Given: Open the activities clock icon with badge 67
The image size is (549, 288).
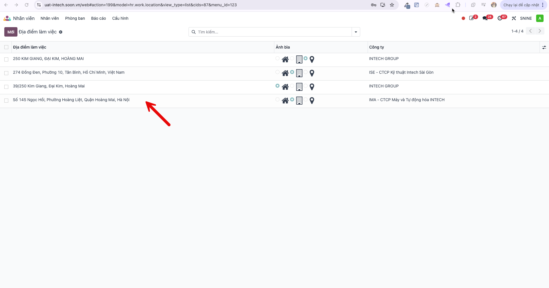Looking at the screenshot, I should click(x=500, y=18).
